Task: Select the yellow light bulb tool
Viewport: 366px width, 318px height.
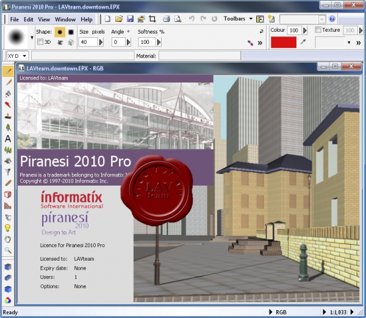Action: coord(8,228)
